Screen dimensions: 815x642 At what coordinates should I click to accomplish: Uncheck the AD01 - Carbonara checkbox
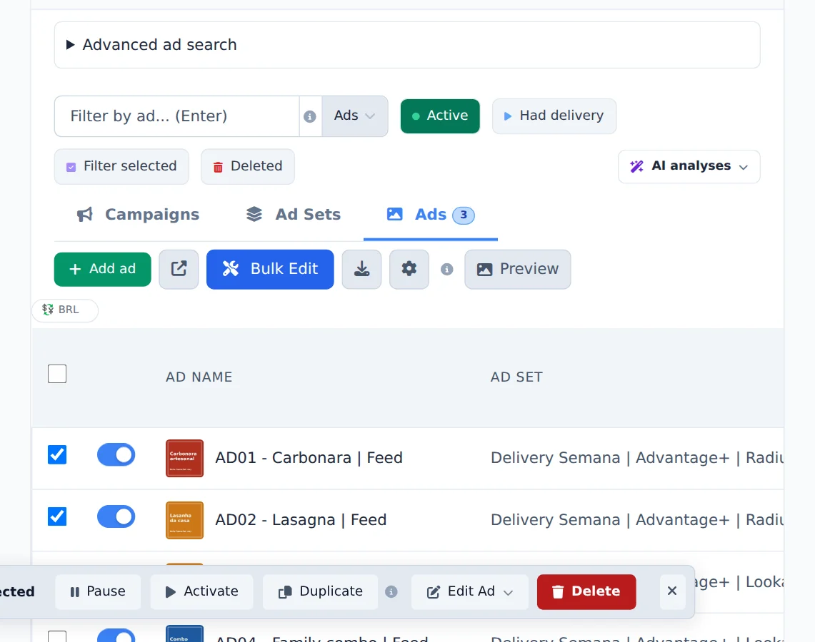coord(57,454)
